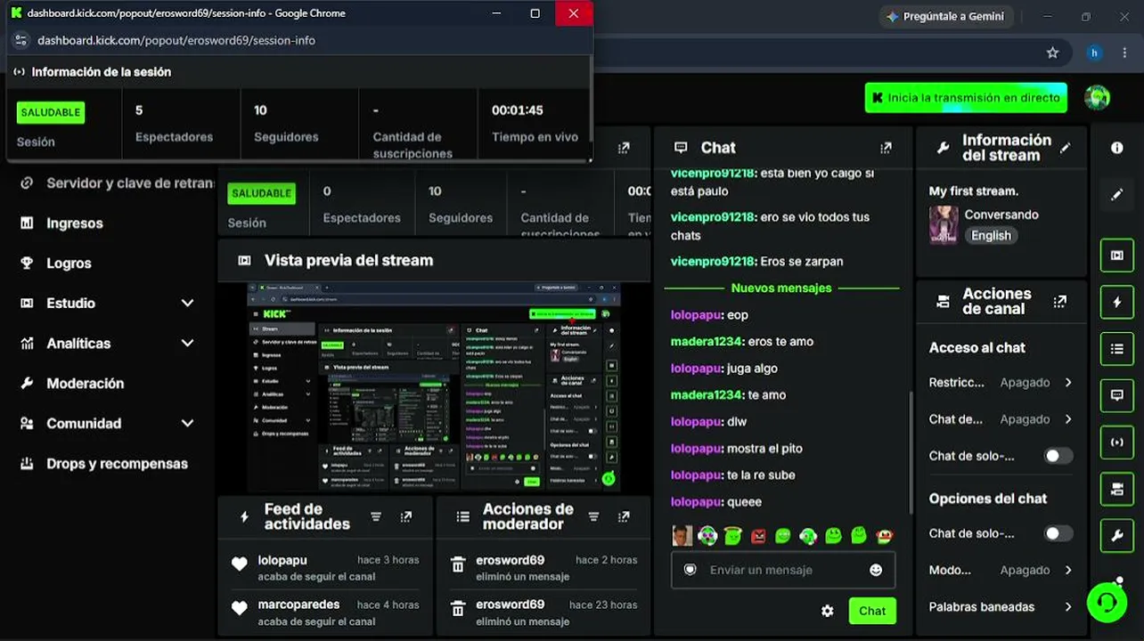Pop out the Chat panel
1144x641 pixels.
click(886, 148)
